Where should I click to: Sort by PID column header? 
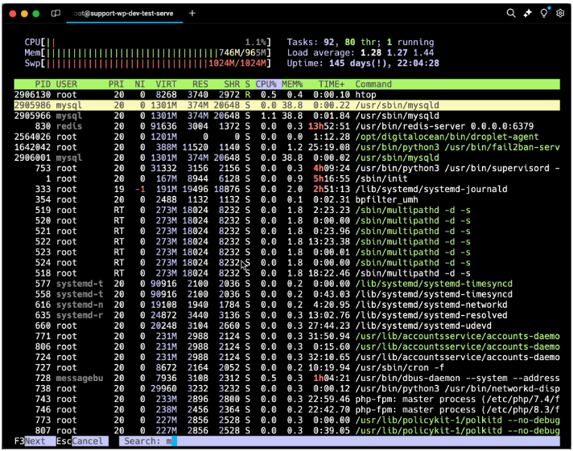pyautogui.click(x=43, y=84)
